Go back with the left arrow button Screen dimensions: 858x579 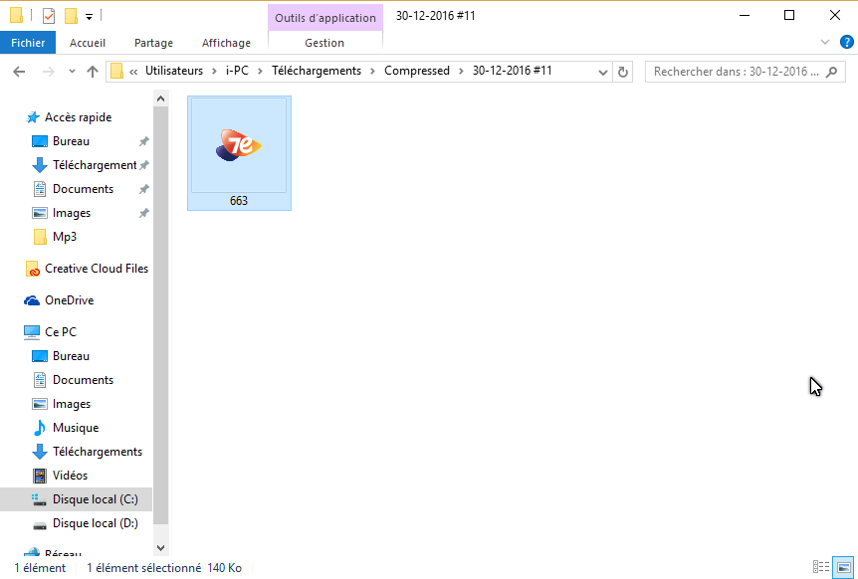(19, 72)
